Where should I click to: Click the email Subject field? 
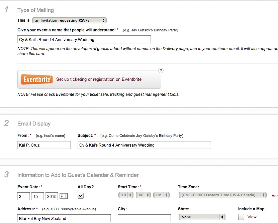tap(144, 145)
